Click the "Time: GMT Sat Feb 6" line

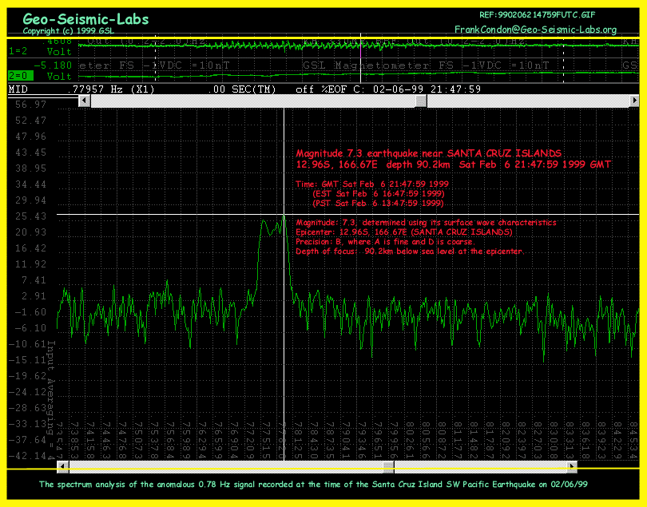(x=372, y=184)
